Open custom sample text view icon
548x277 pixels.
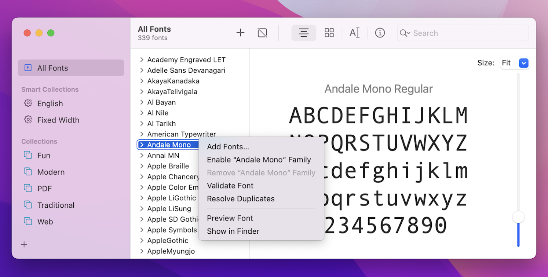point(354,33)
